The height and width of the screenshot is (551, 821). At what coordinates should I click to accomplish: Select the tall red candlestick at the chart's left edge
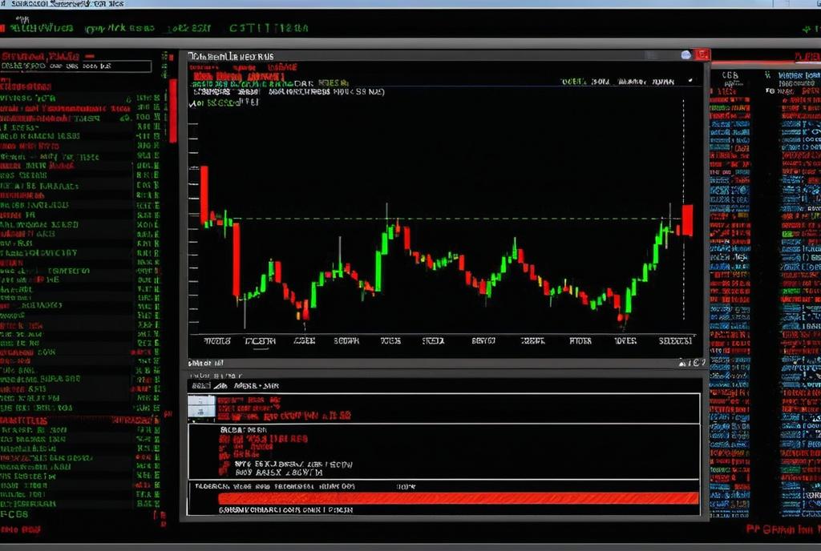204,195
